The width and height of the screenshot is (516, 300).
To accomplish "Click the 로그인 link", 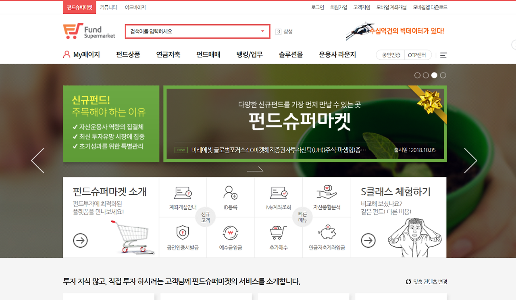I will (x=317, y=7).
